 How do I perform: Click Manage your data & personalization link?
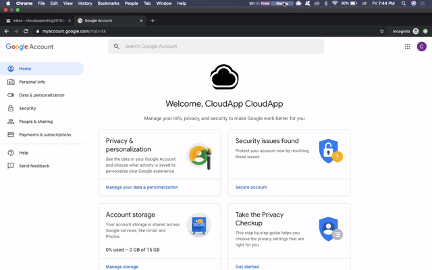pyautogui.click(x=142, y=187)
